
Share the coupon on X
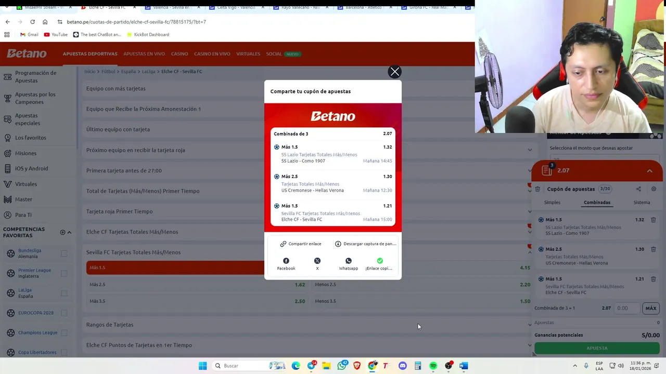click(317, 264)
